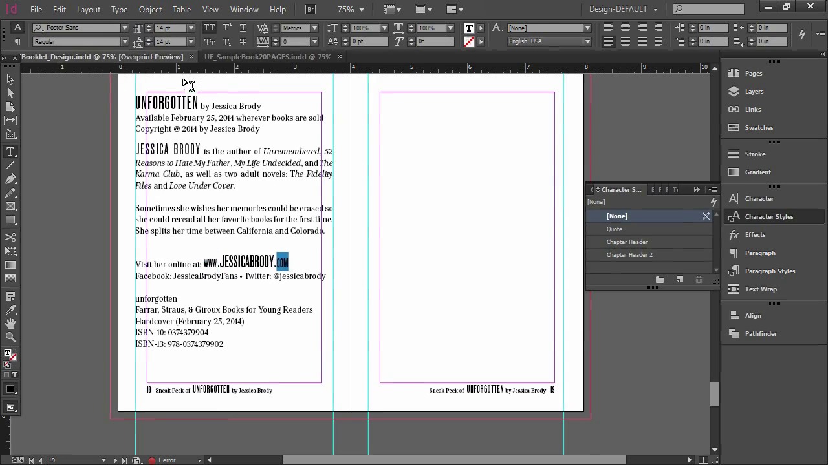Open the Poster Sans font family dropdown

pos(124,28)
